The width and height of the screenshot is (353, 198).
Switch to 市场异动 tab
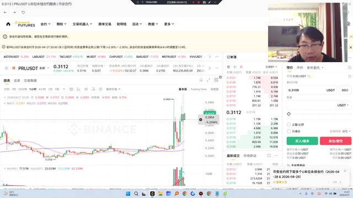point(250,156)
